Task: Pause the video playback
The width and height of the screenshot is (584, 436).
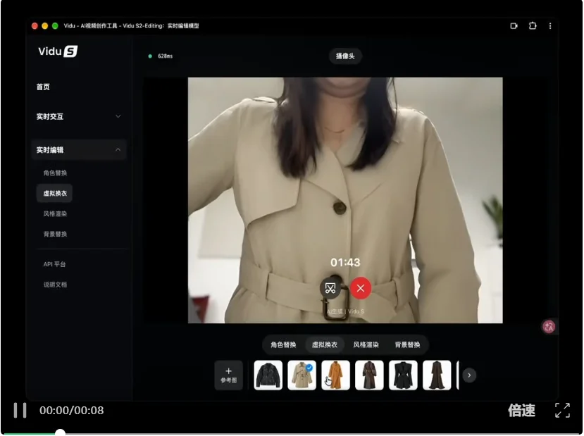Action: (x=20, y=411)
